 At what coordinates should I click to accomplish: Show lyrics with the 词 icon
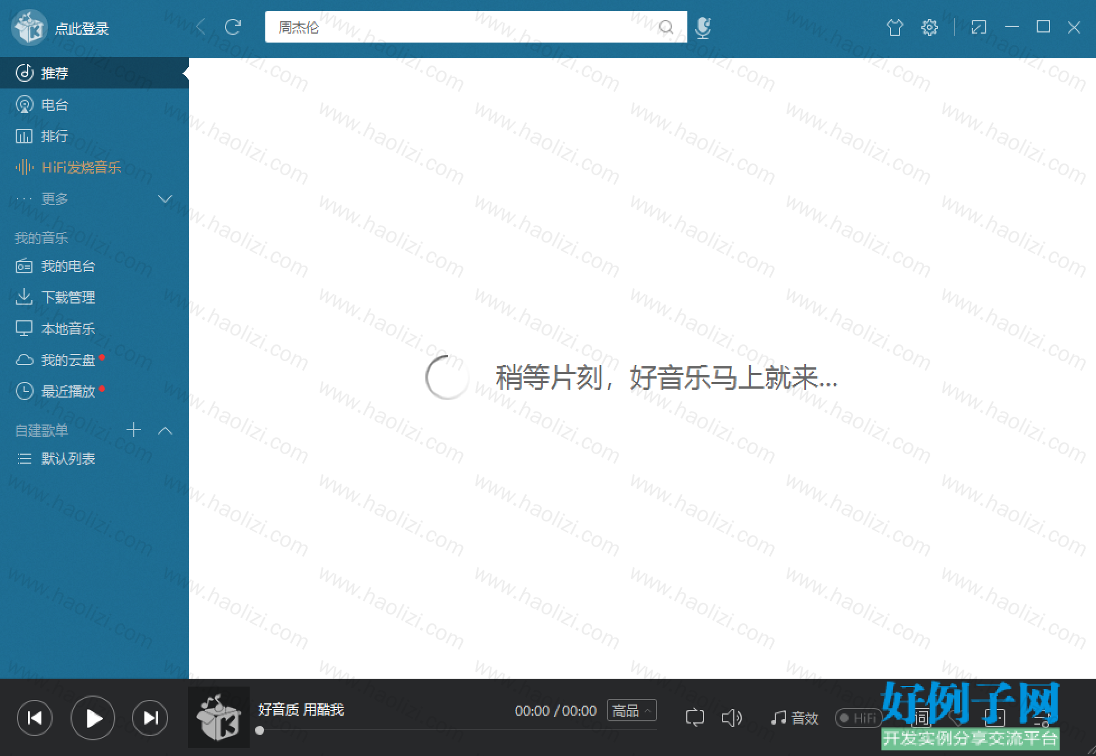(x=921, y=717)
